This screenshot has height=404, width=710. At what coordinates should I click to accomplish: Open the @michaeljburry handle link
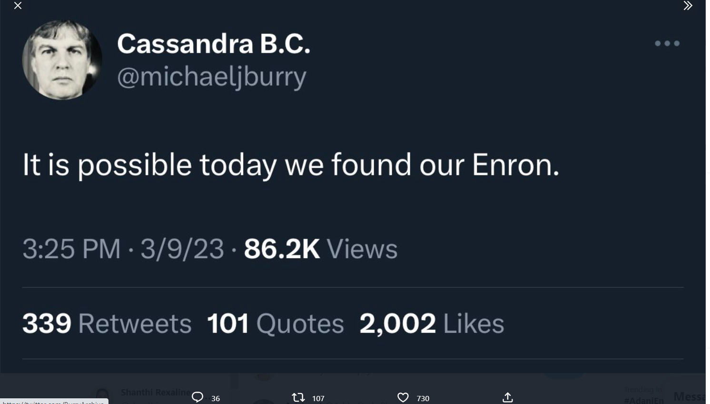[212, 77]
